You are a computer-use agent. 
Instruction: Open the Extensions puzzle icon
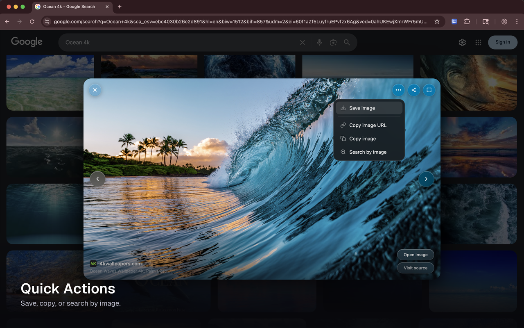[467, 22]
